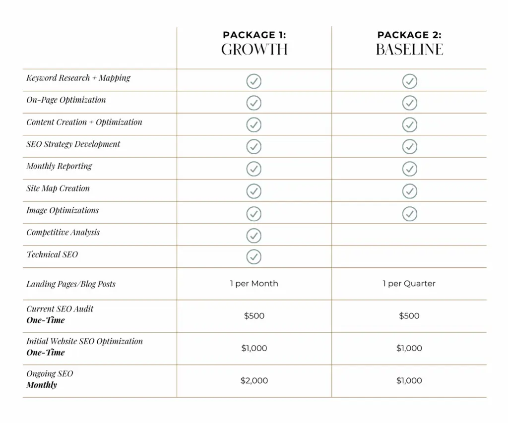Click Baseline checkmark for SEO Strategy Development
The image size is (508, 423).
point(409,147)
